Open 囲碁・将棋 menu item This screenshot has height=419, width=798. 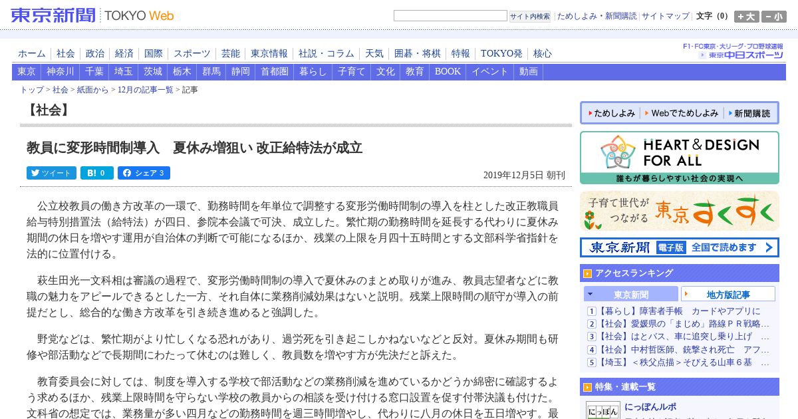coord(418,54)
